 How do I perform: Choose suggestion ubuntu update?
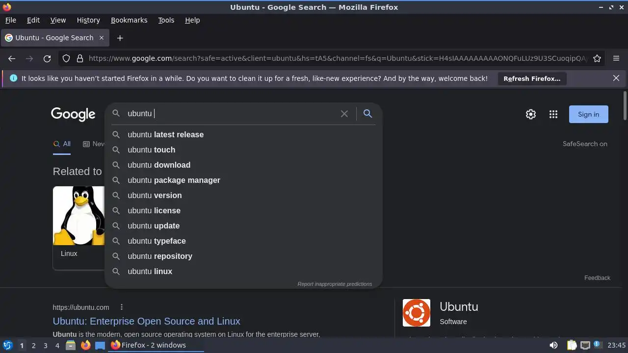pos(243,226)
